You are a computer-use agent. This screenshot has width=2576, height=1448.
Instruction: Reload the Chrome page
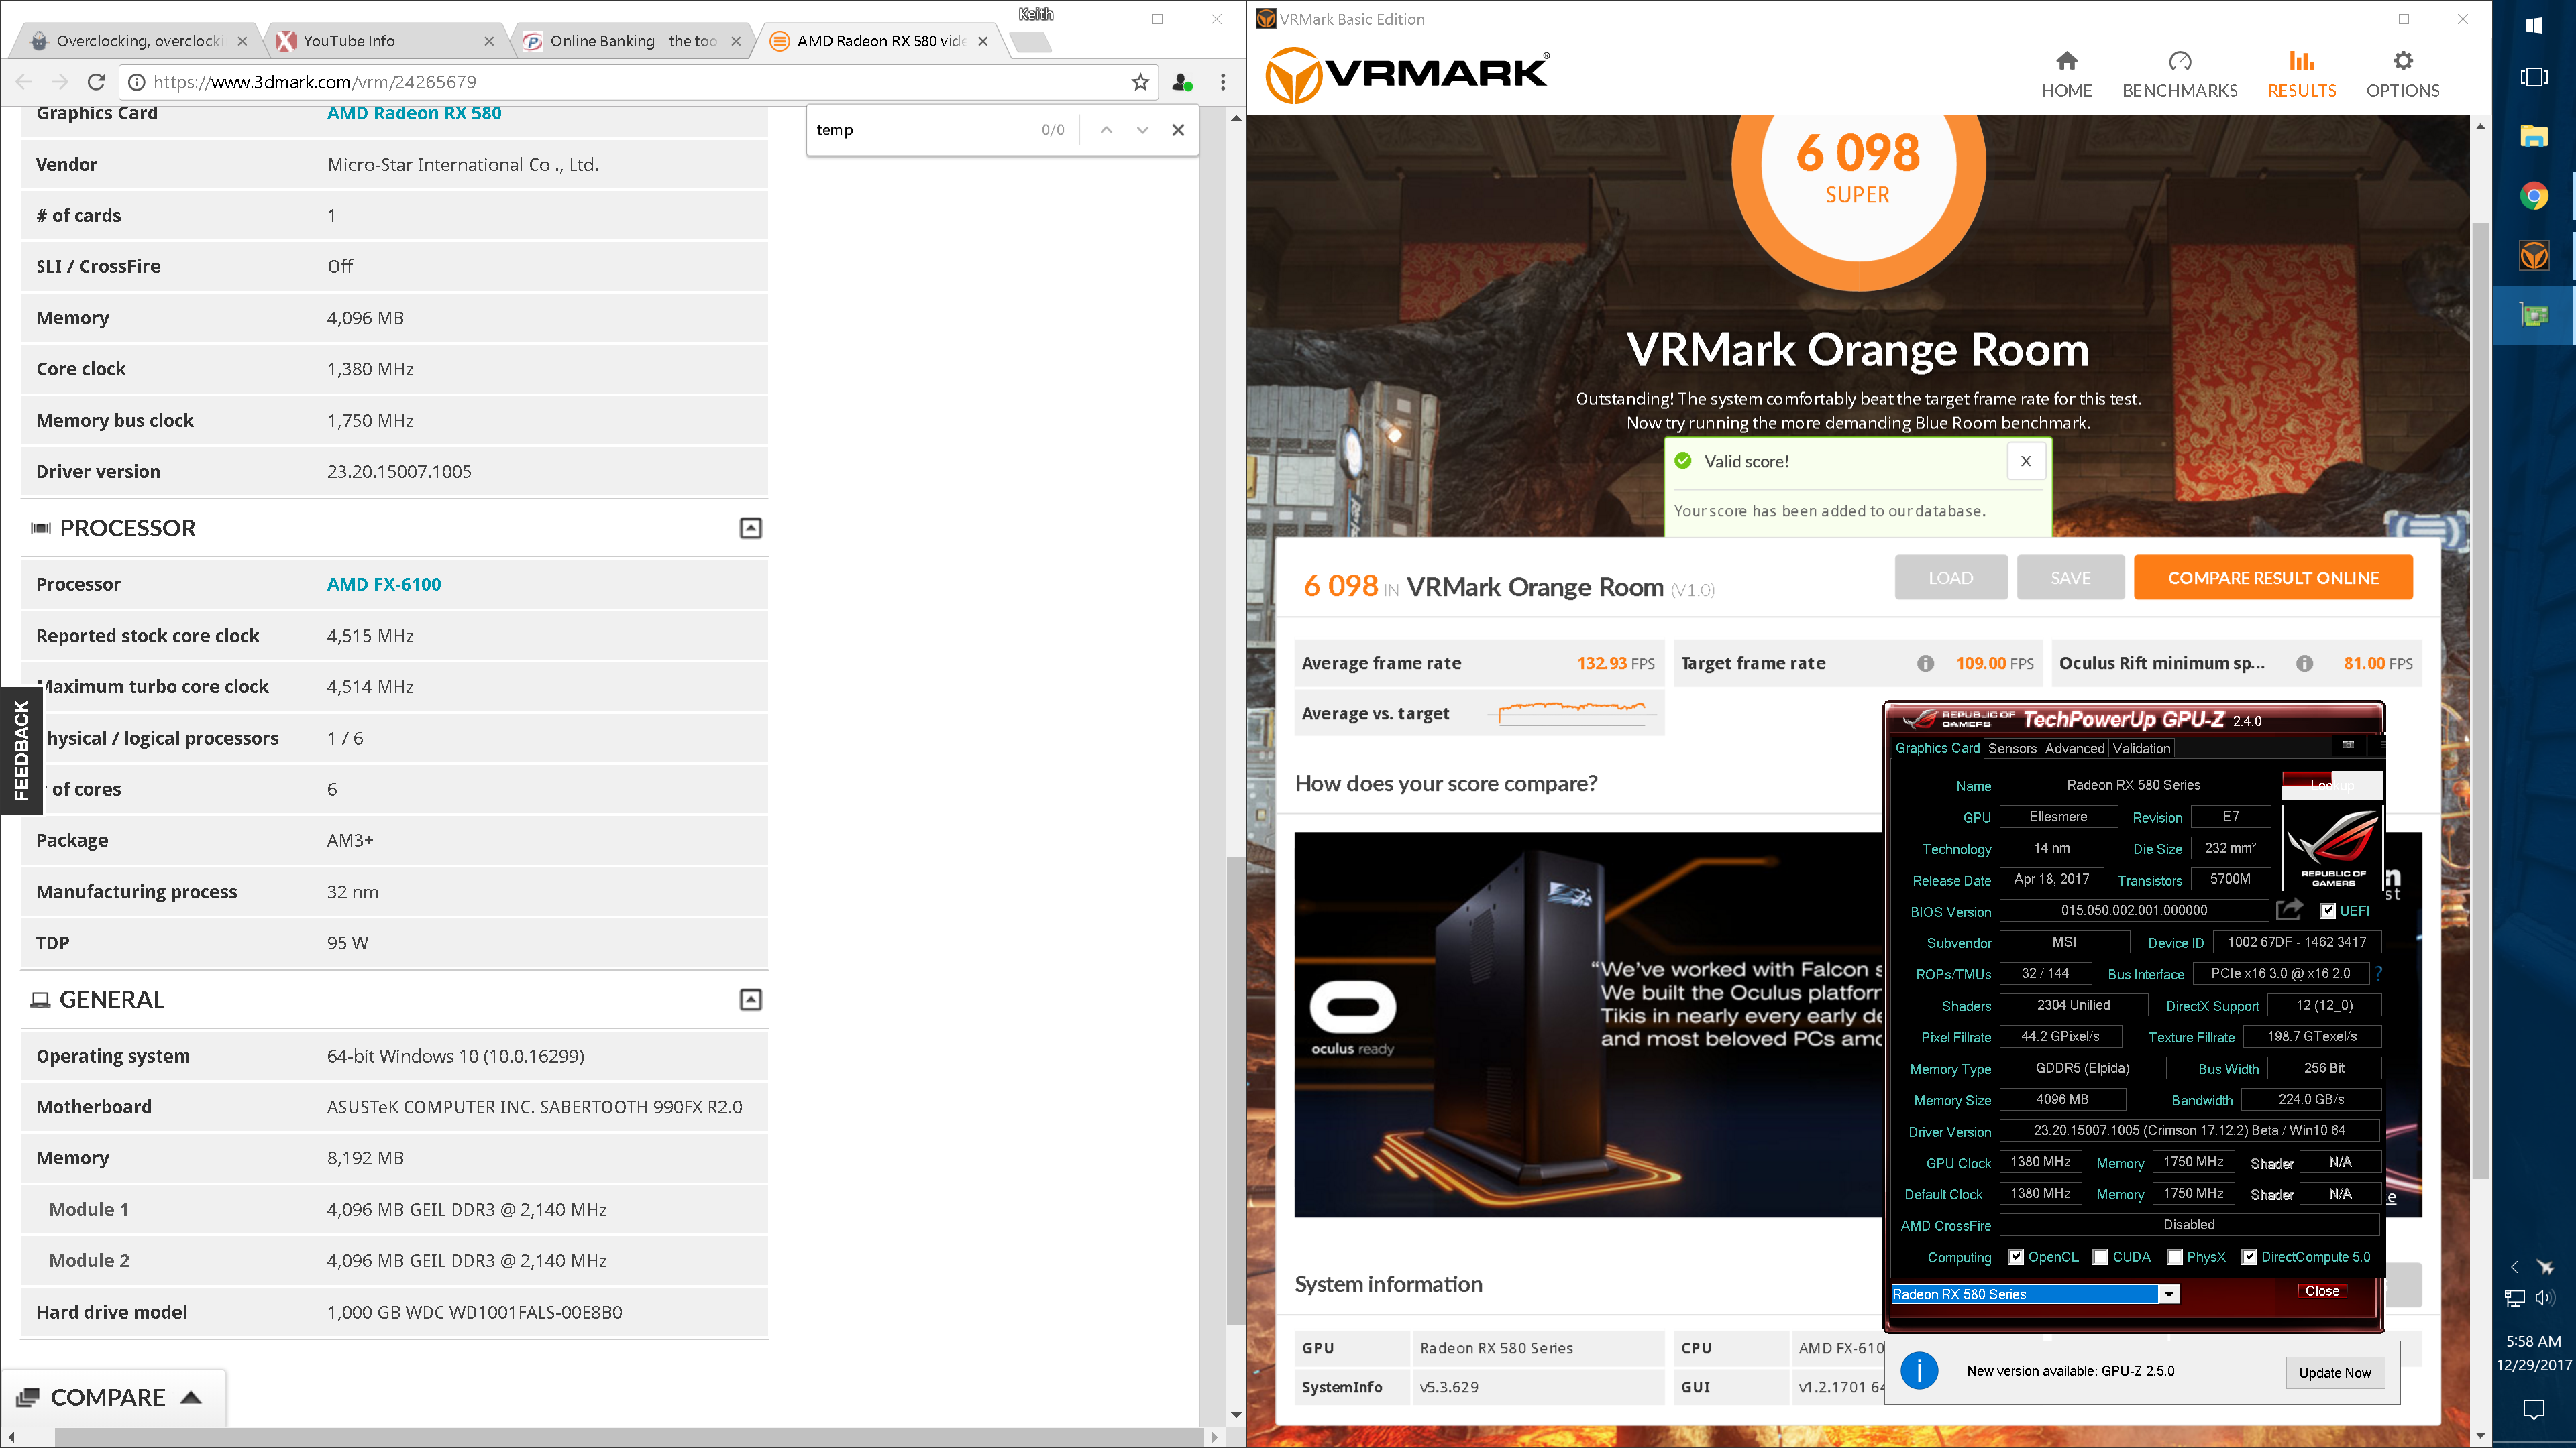pyautogui.click(x=96, y=82)
